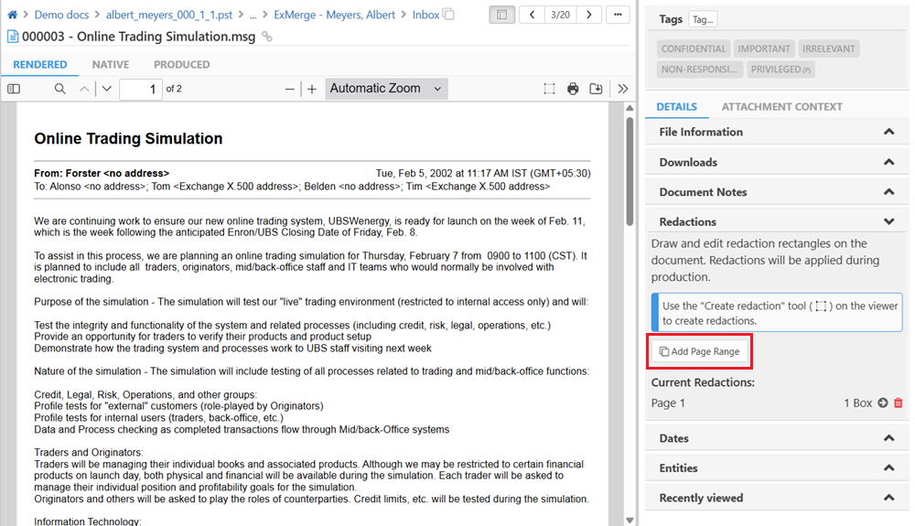Open the ExMerge - Meyers, Albert link
The width and height of the screenshot is (915, 526).
pos(334,15)
